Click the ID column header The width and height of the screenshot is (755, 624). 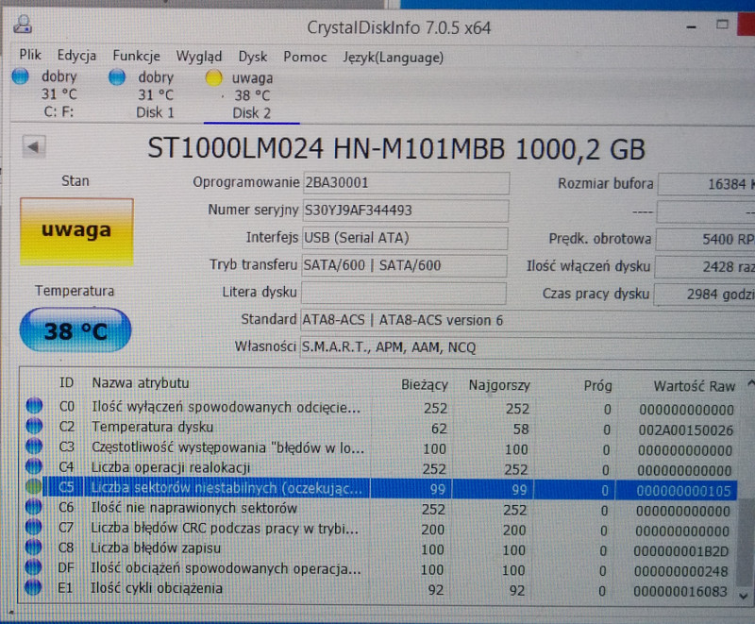pos(66,382)
